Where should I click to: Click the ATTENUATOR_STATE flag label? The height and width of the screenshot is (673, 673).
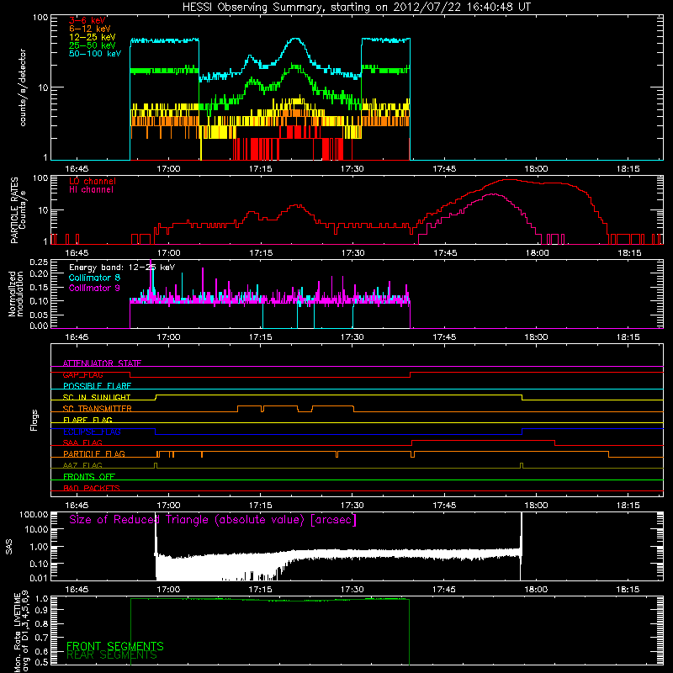[102, 363]
